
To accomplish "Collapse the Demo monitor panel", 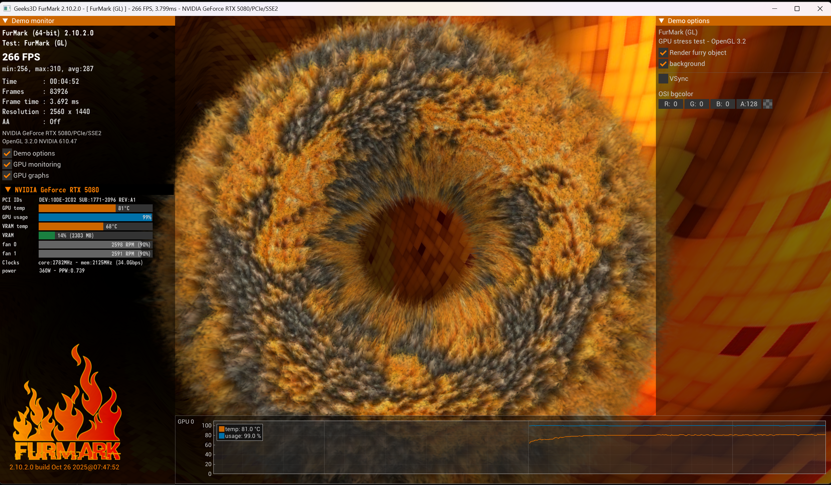I will tap(5, 21).
